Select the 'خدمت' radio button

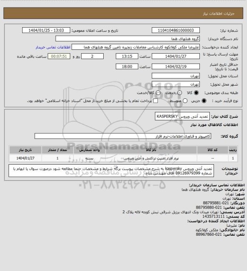[x=180, y=93]
